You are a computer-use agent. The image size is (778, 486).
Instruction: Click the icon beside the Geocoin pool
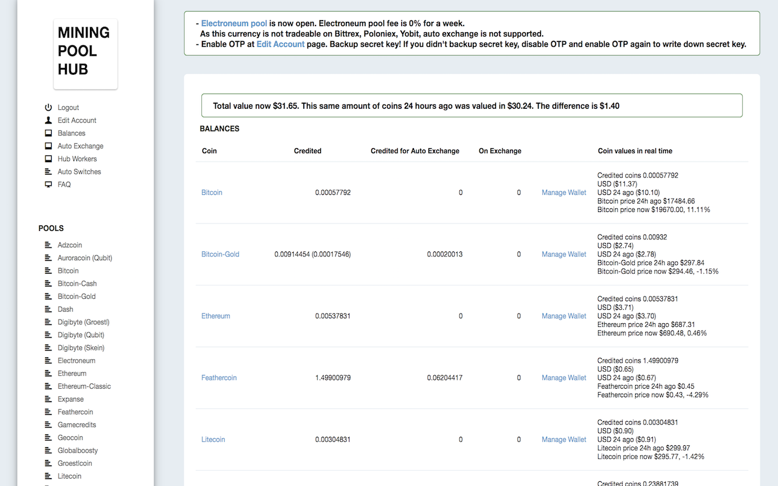[49, 437]
